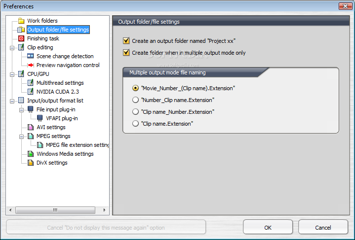
Task: Select the Number_Clip name.Extension radio button
Action: click(x=135, y=100)
